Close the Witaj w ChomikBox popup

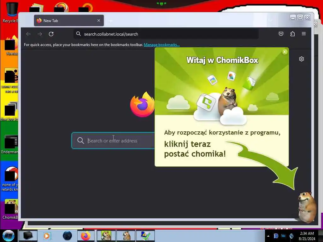(285, 52)
